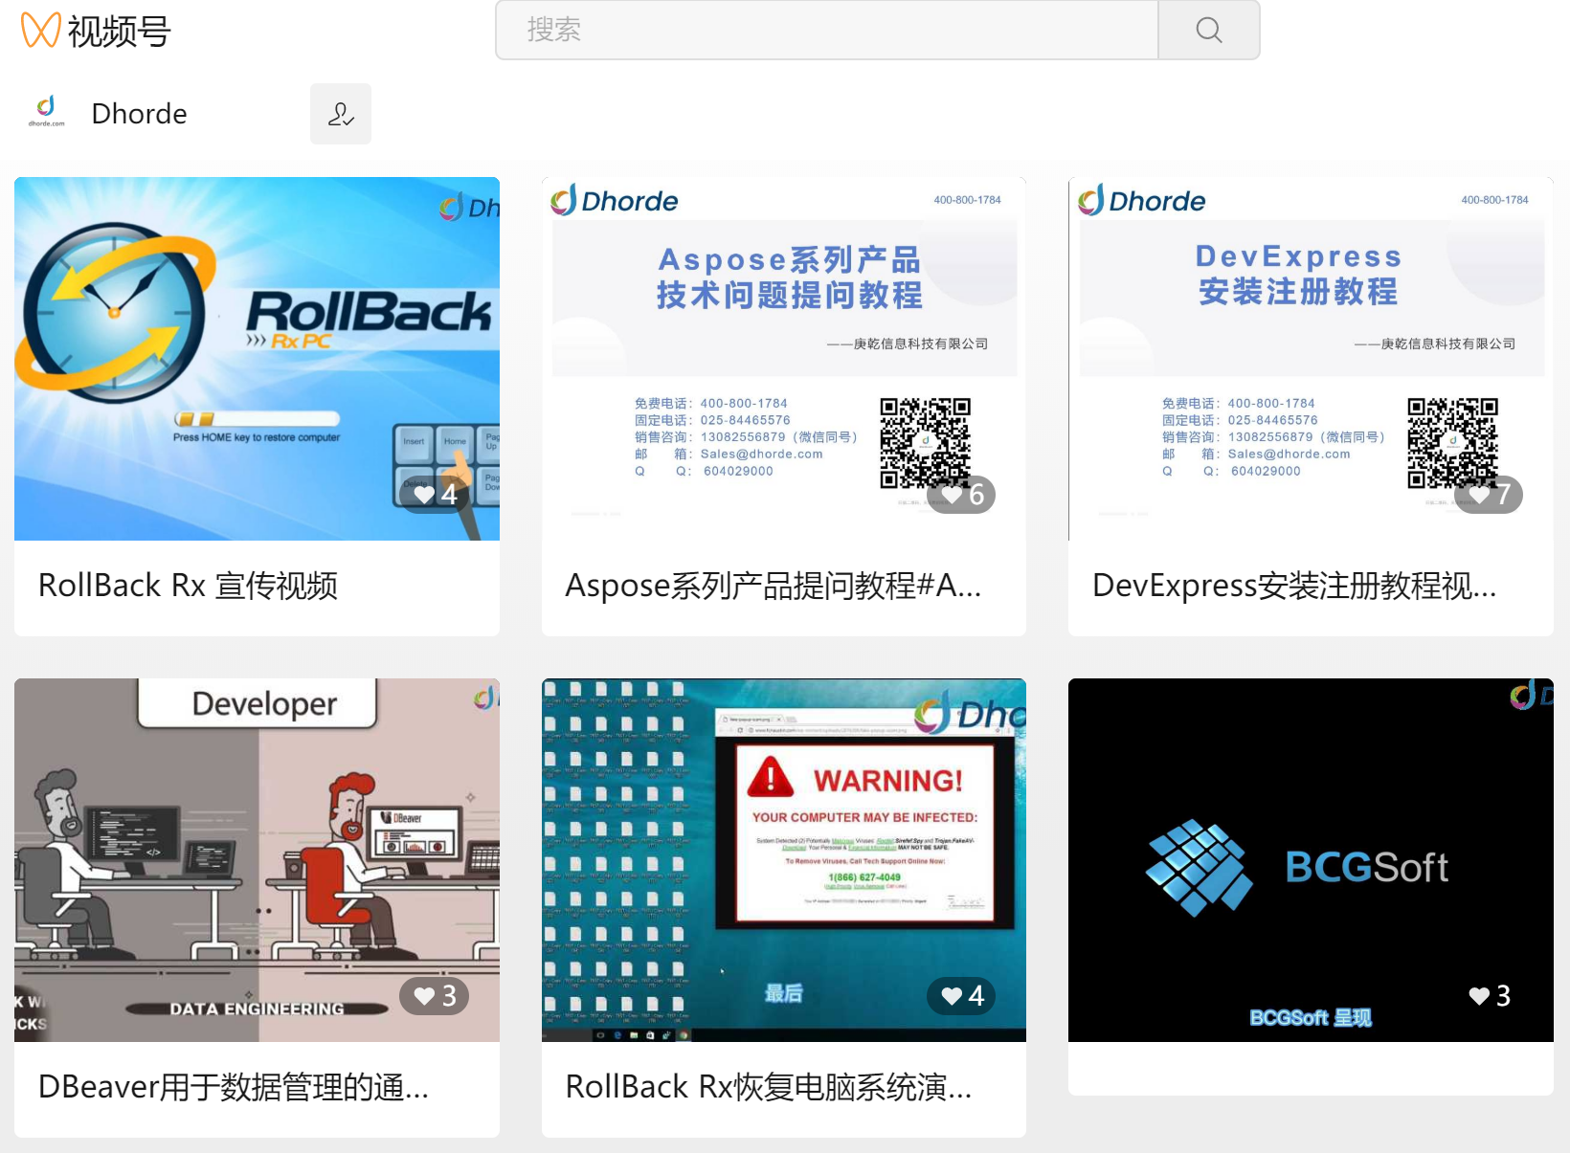Screen dimensions: 1570x1153
Task: Like the Aspose tutorial video heart
Action: tap(952, 495)
